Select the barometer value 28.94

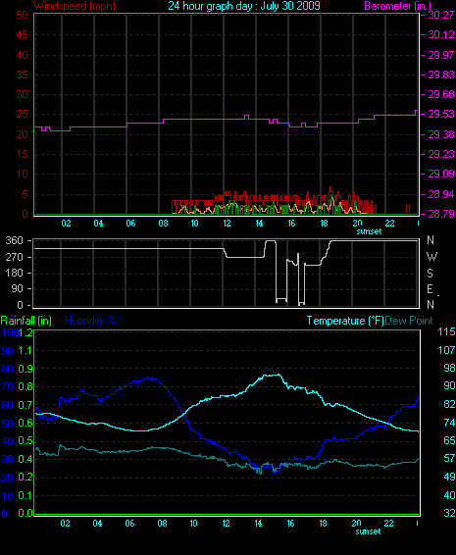(441, 194)
